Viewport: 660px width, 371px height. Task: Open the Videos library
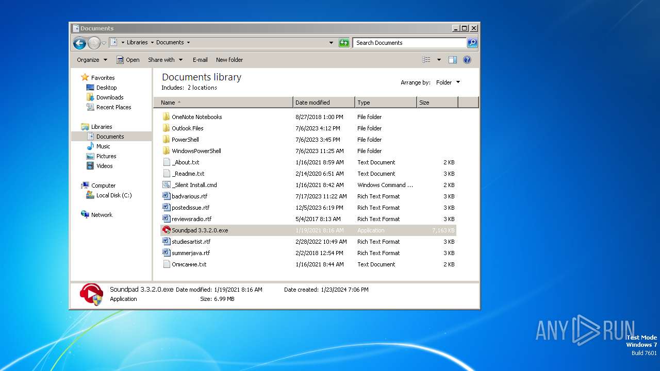pos(100,166)
